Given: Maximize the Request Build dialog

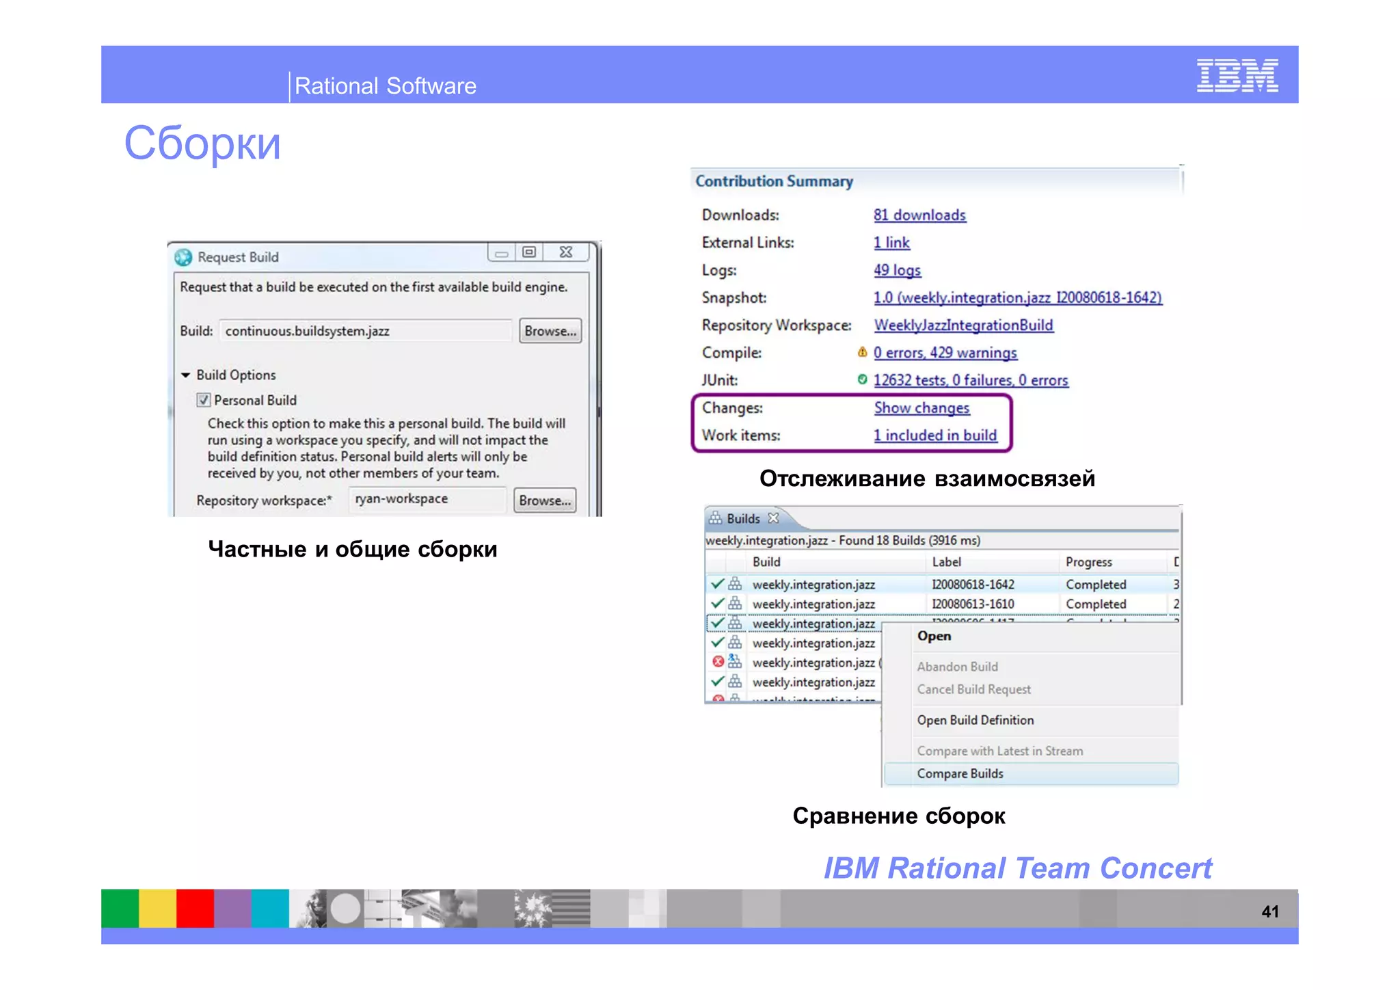Looking at the screenshot, I should click(529, 252).
